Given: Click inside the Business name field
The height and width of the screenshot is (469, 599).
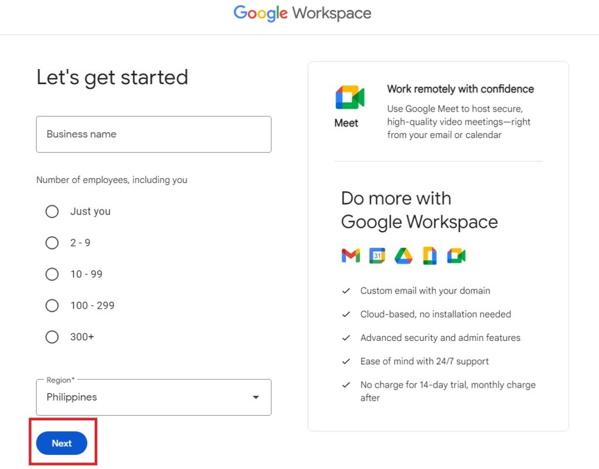Looking at the screenshot, I should [153, 135].
